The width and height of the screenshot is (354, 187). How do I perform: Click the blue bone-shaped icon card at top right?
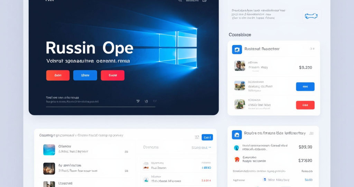click(x=312, y=16)
